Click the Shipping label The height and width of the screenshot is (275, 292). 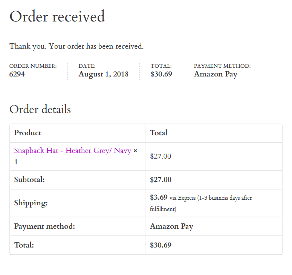31,203
